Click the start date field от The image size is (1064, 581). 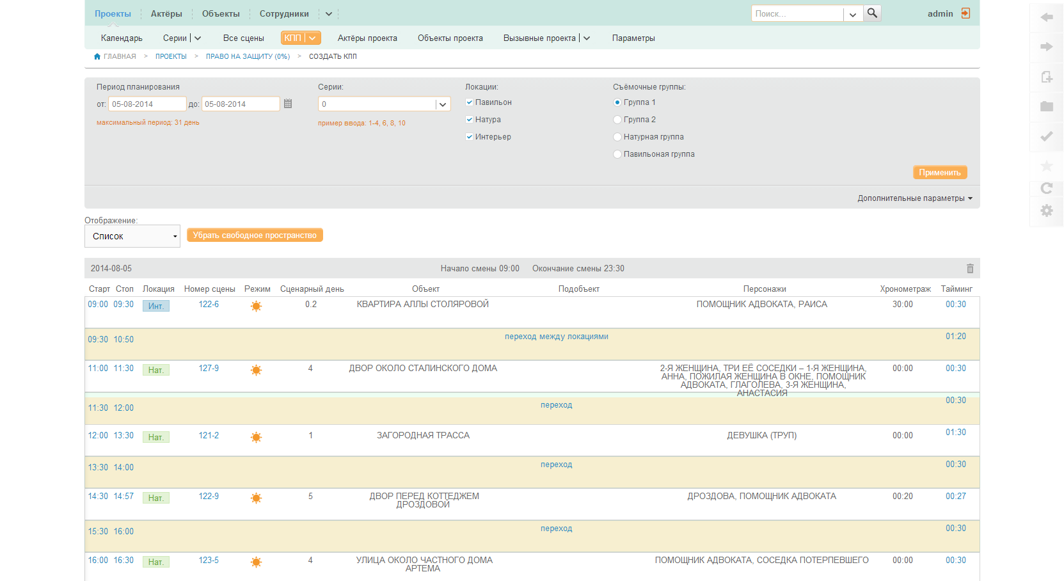[x=147, y=104]
